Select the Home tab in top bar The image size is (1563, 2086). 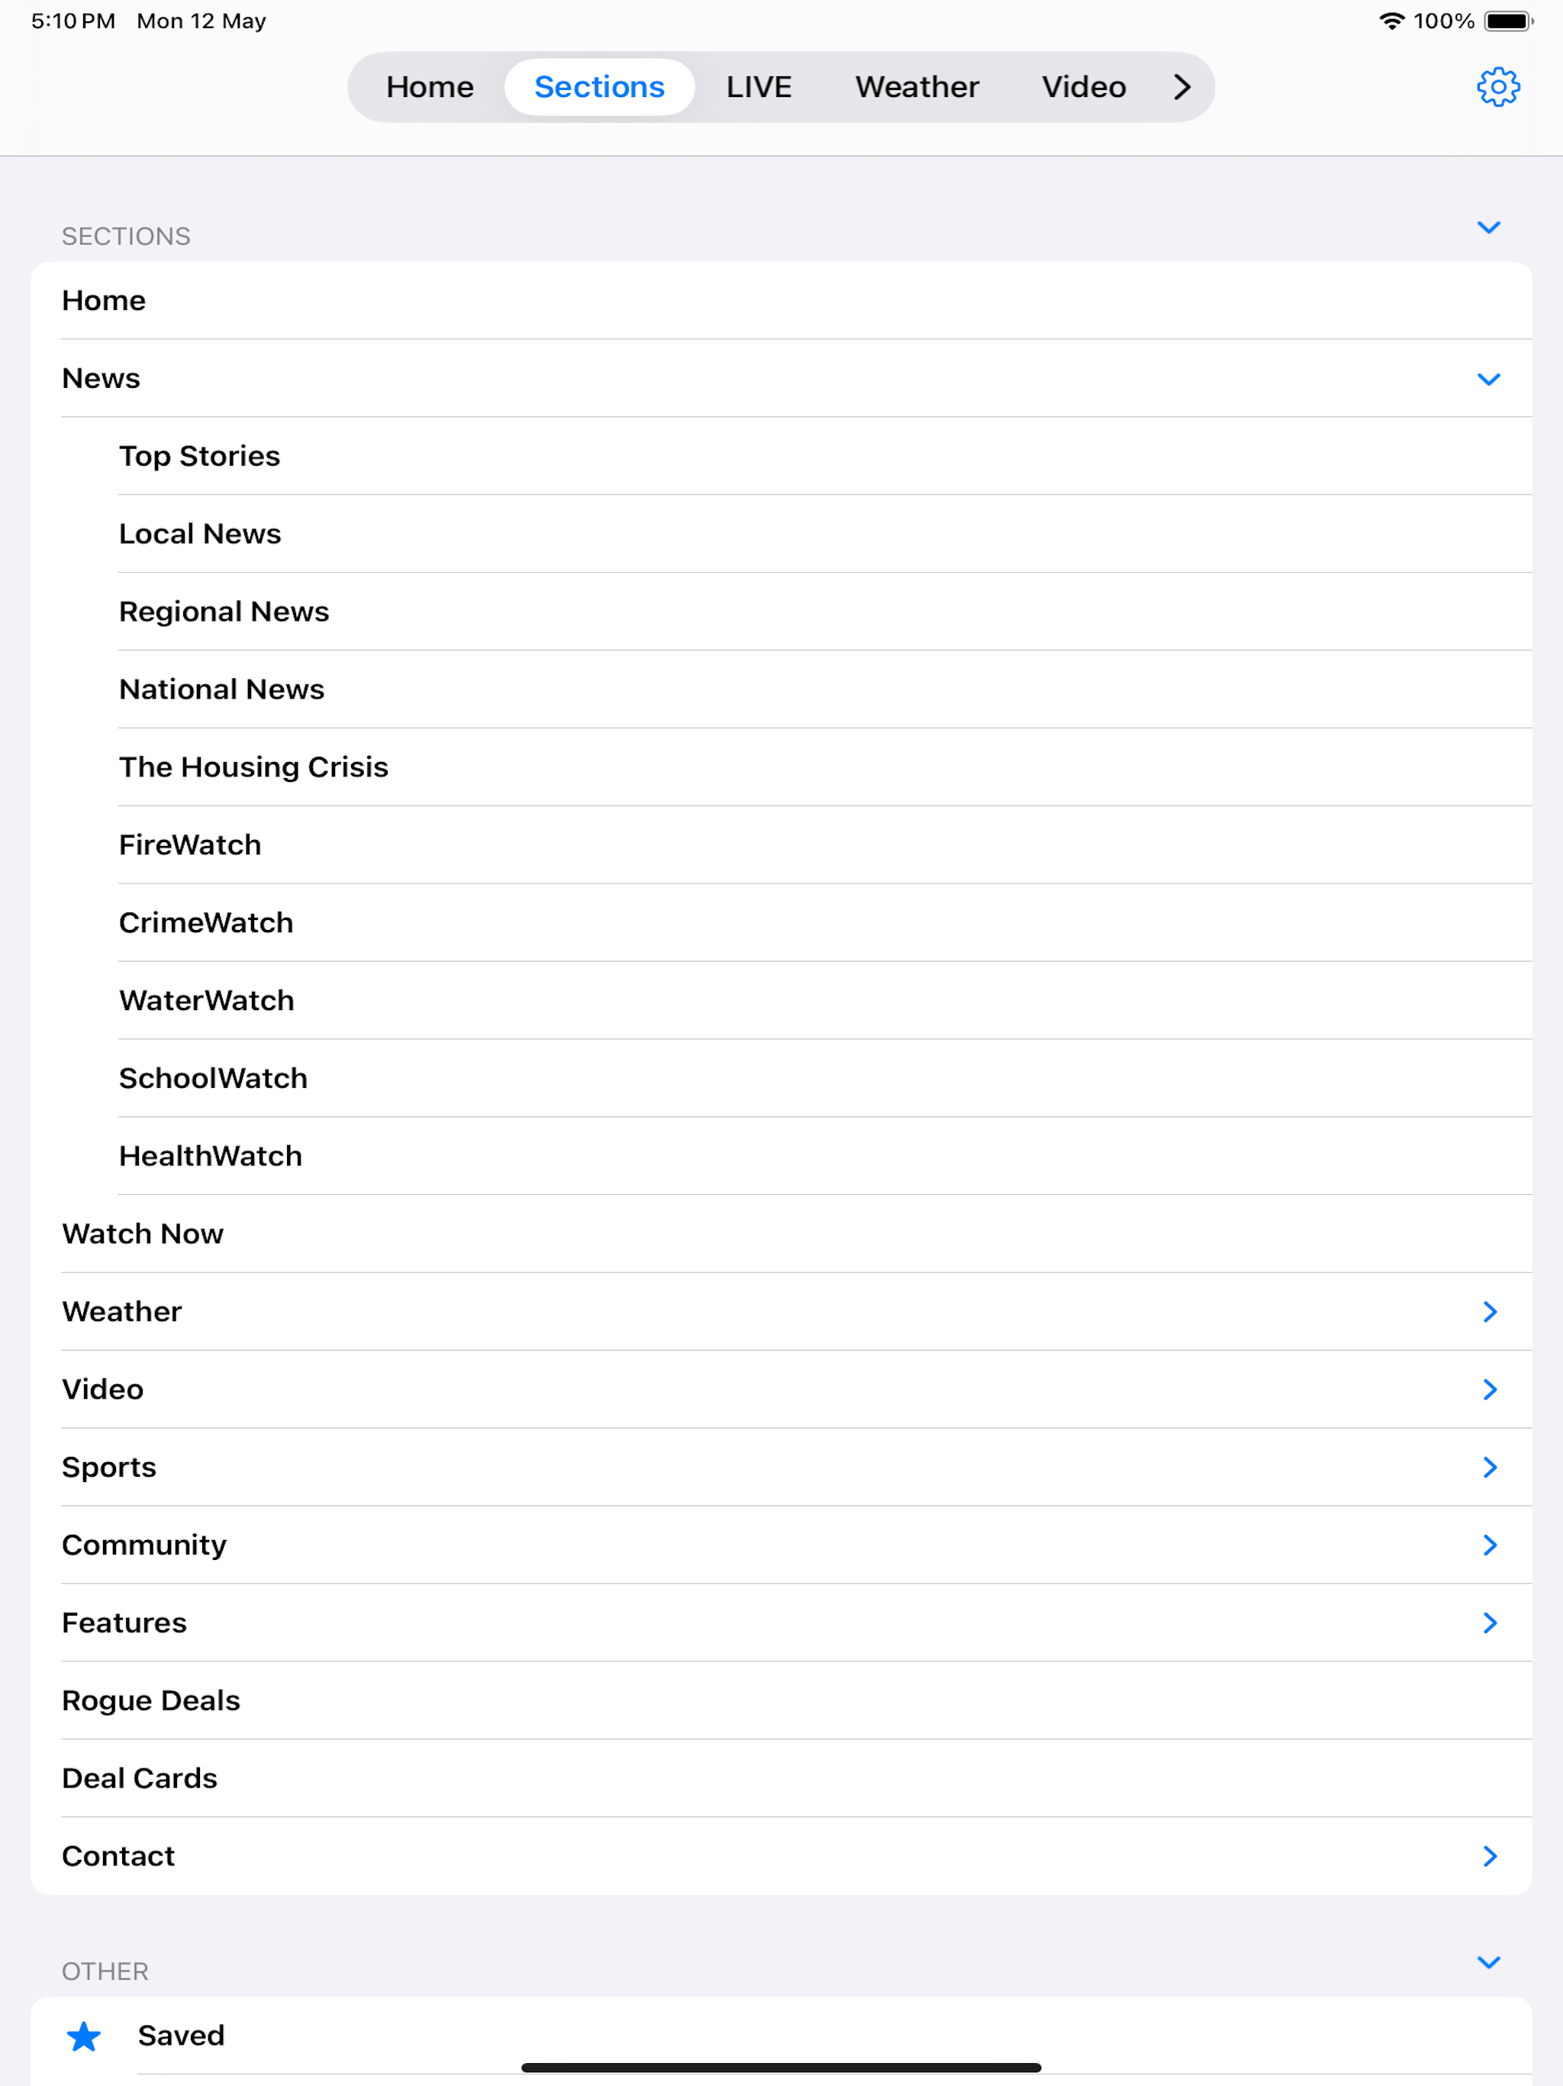[x=430, y=87]
